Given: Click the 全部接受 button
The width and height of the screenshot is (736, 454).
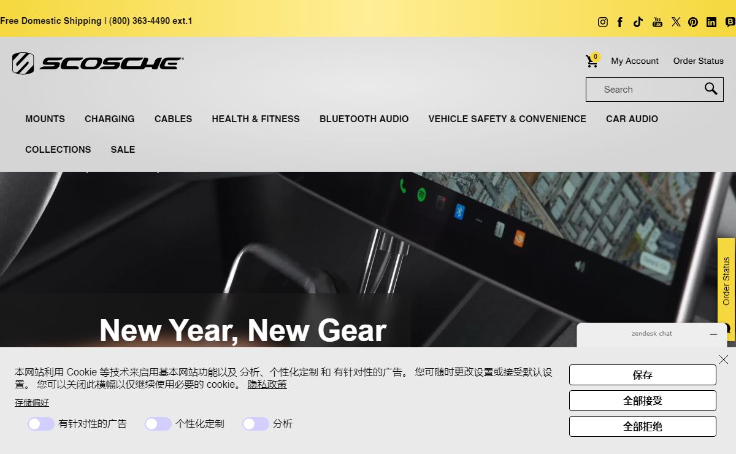Looking at the screenshot, I should pos(643,401).
